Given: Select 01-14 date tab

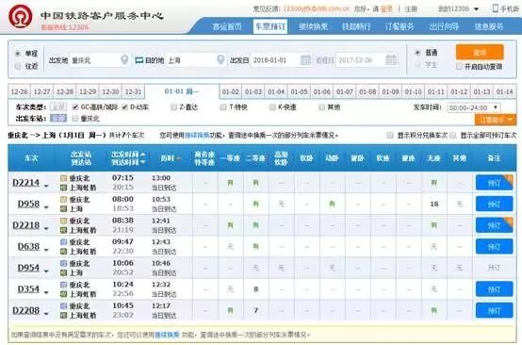Looking at the screenshot, I should point(505,91).
